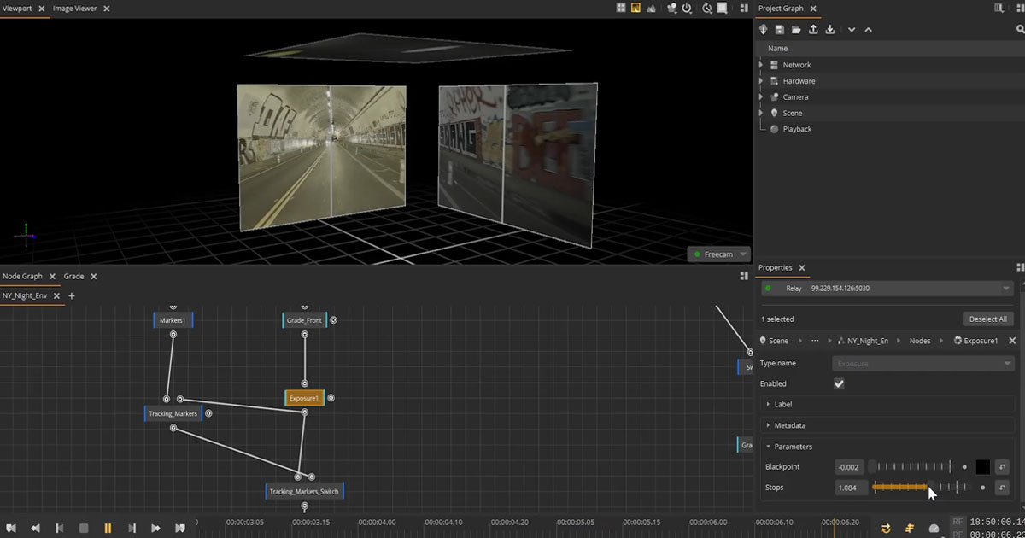Pause playback with the orange pause button

pos(108,529)
